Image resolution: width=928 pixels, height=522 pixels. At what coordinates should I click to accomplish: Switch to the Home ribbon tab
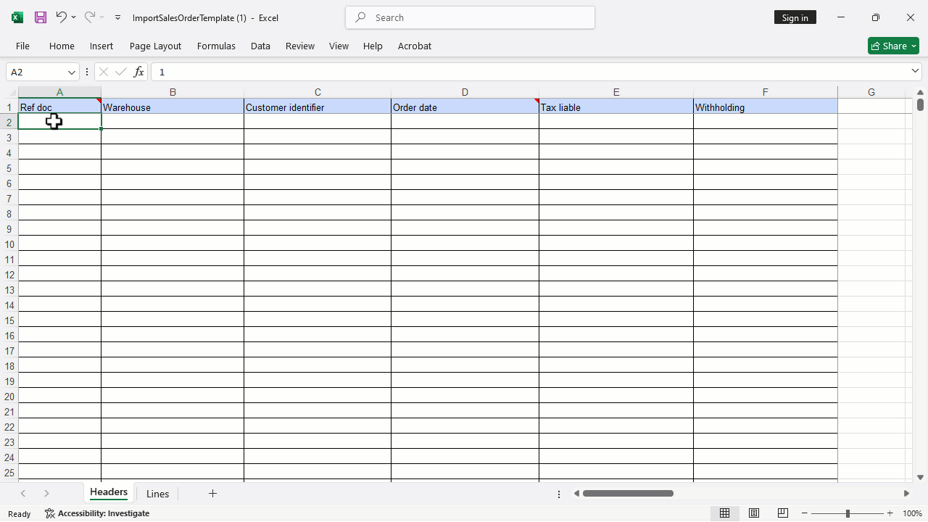62,46
